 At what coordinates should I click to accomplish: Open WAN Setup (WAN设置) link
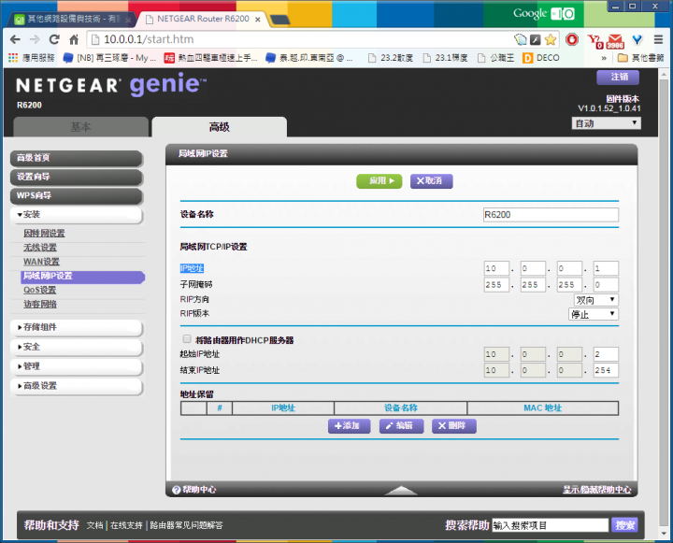[x=41, y=262]
